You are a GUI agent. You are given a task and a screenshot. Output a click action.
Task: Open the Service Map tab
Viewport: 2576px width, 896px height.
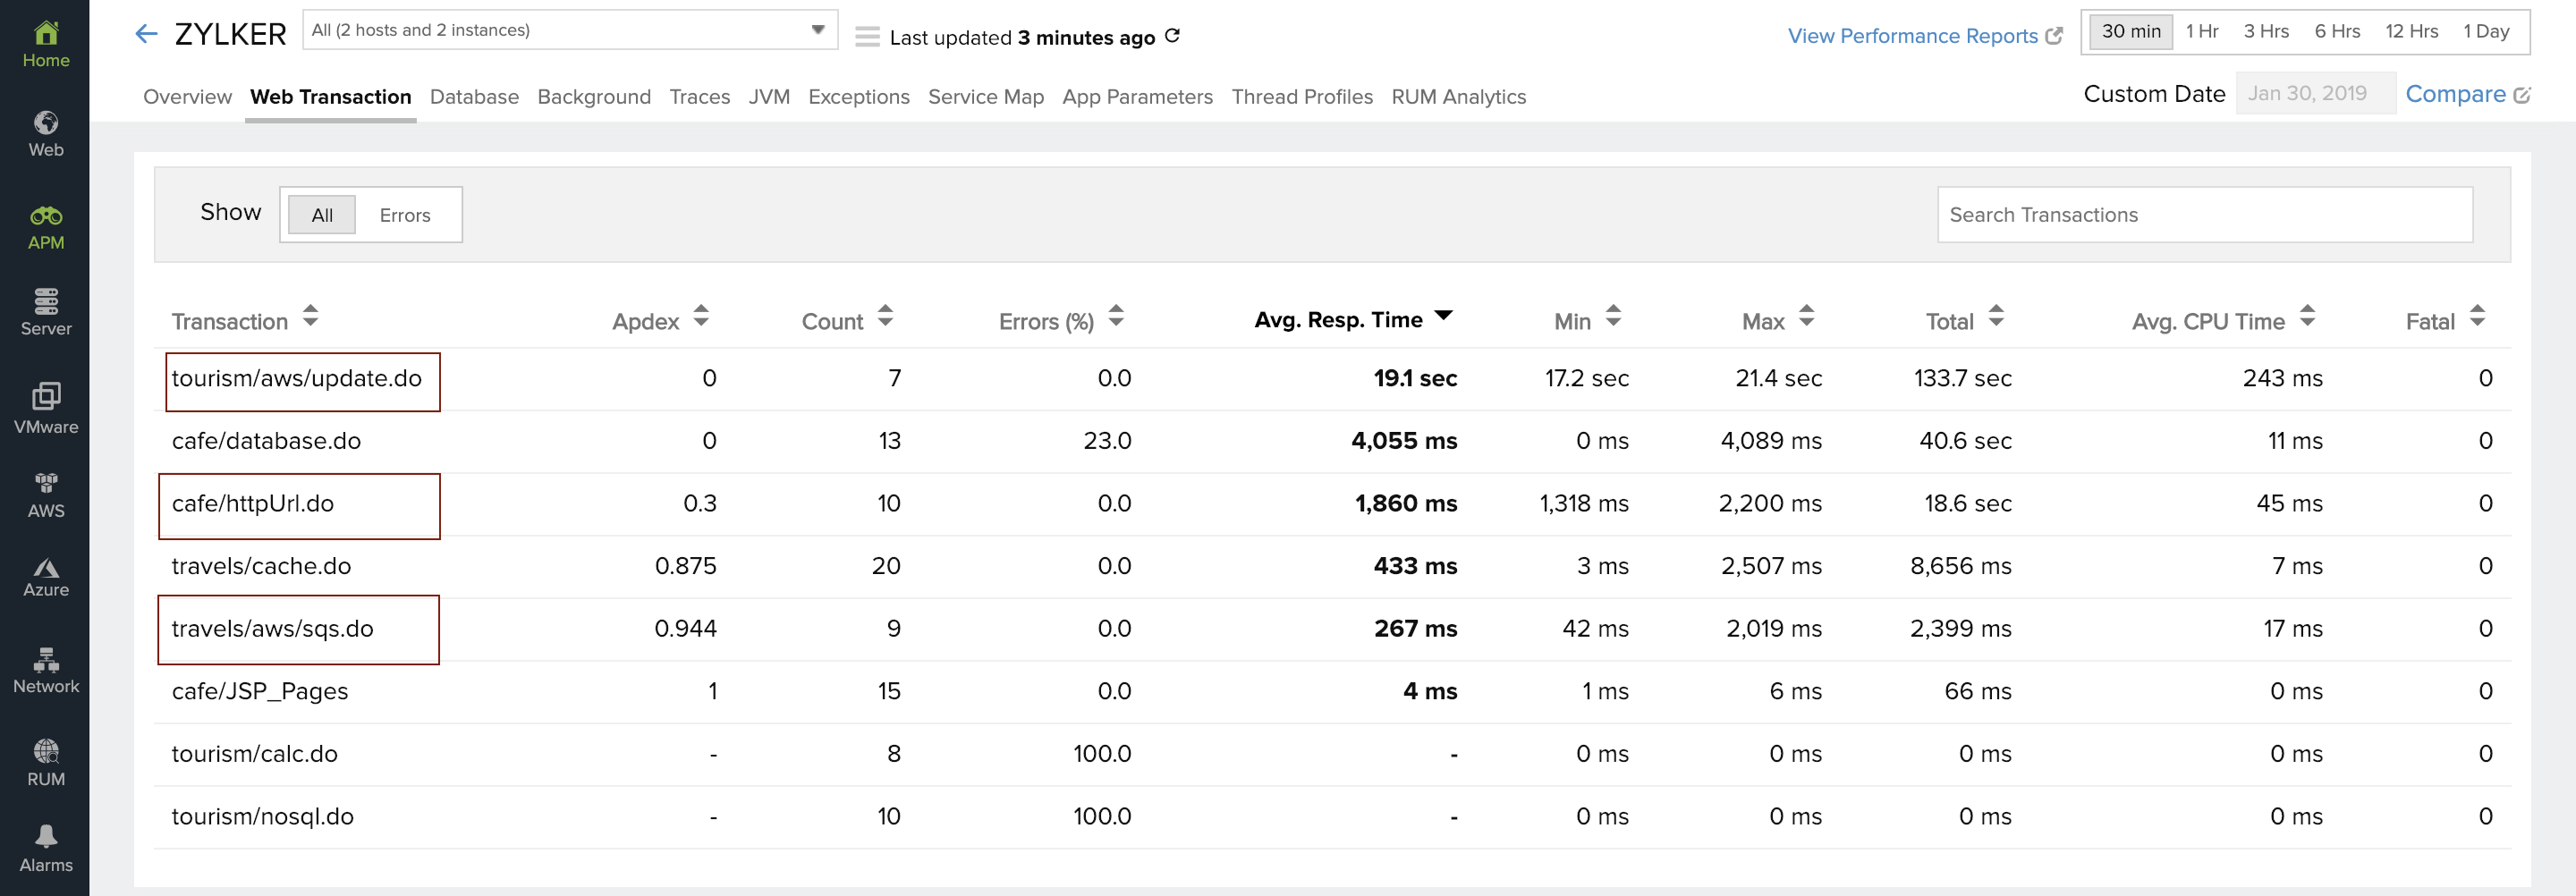[x=985, y=97]
